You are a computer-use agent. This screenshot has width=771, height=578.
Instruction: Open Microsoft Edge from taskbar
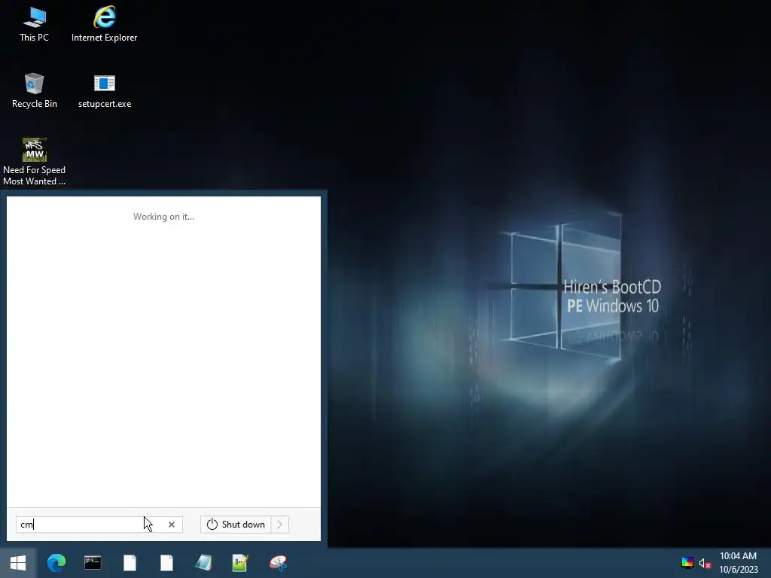[x=56, y=563]
